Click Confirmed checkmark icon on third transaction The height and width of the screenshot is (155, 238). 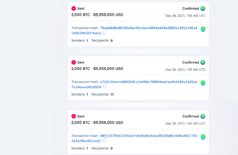203,116
